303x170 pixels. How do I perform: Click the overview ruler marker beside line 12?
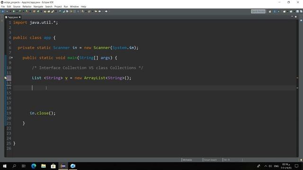pos(297,78)
